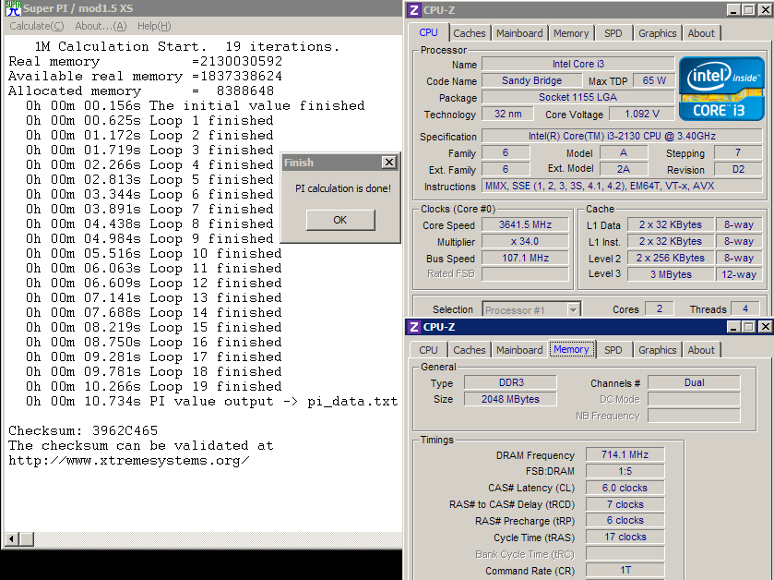Click the CPU-Z logo icon of the memory window
Screen dimensions: 774x580
(x=414, y=327)
